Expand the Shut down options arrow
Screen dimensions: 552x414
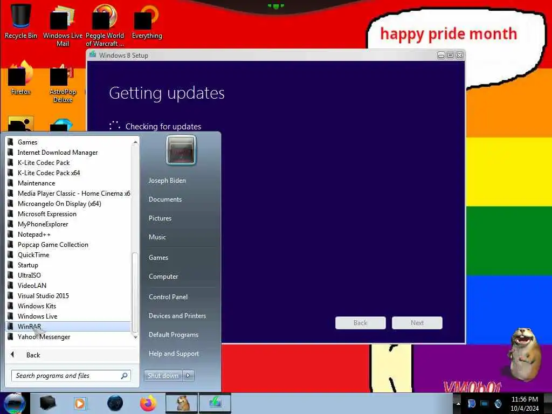pyautogui.click(x=188, y=376)
